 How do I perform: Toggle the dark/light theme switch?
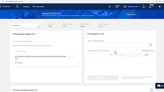(160, 6)
